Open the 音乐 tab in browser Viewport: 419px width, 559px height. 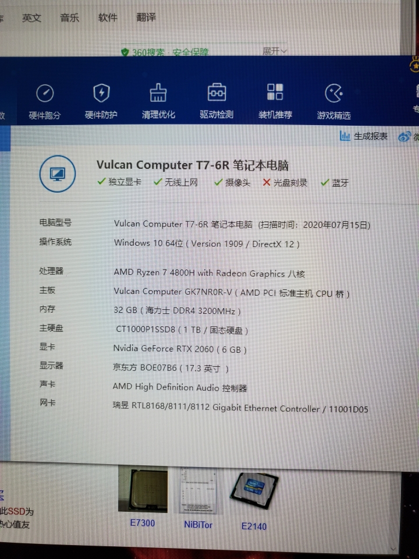pos(69,17)
